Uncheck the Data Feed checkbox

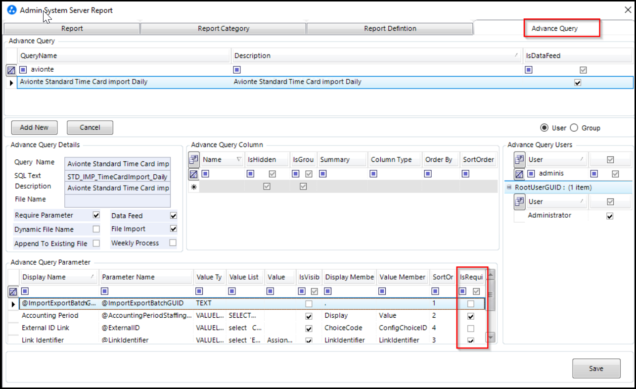173,215
